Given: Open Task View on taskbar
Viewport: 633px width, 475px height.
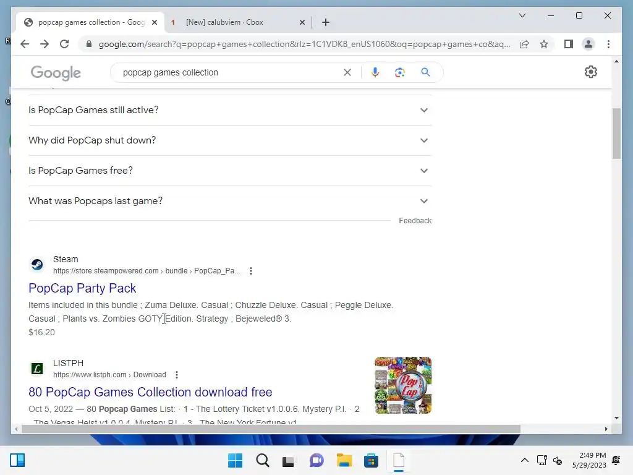Looking at the screenshot, I should point(289,460).
